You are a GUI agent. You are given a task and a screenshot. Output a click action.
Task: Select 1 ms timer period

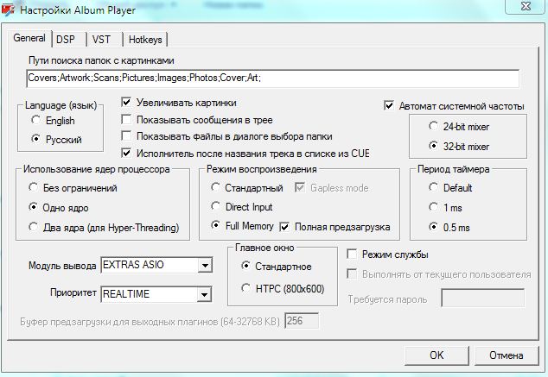point(433,207)
